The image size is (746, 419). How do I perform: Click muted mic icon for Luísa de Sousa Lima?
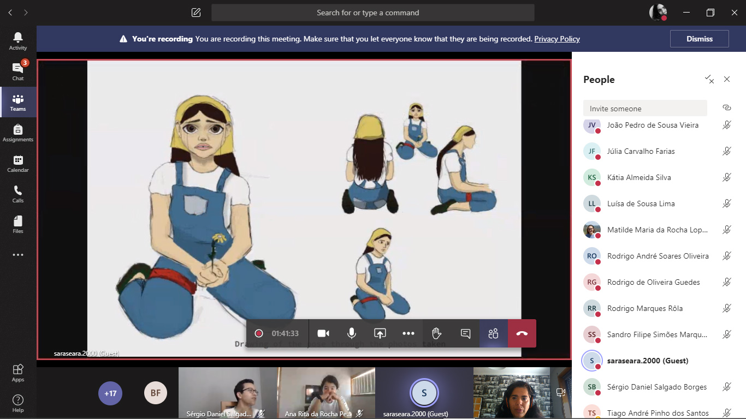tap(726, 203)
